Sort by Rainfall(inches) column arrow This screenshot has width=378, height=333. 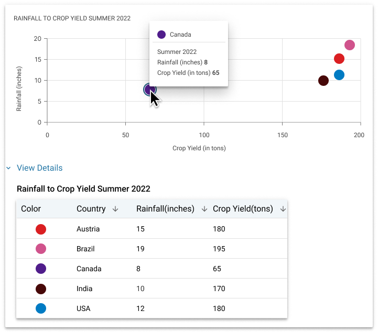204,209
